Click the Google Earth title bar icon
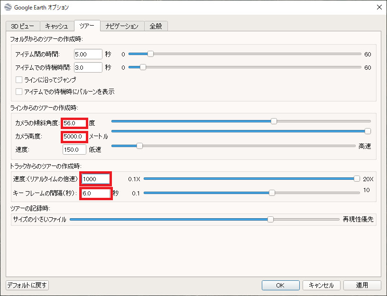The image size is (387, 296). tap(8, 7)
